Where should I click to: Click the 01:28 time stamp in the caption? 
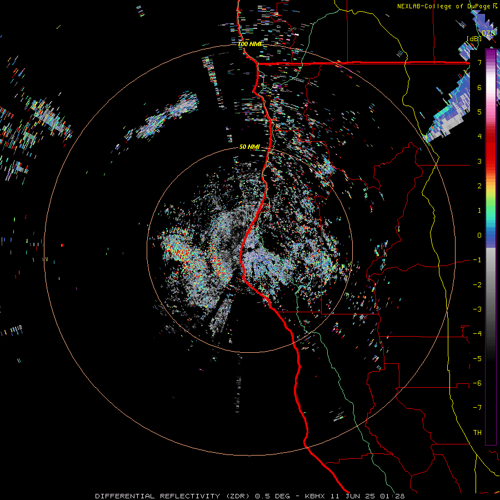pyautogui.click(x=392, y=496)
